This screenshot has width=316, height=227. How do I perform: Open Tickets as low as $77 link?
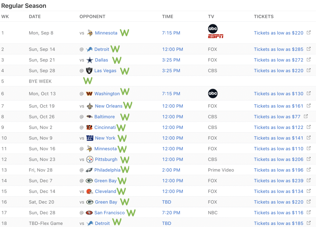pos(277,117)
